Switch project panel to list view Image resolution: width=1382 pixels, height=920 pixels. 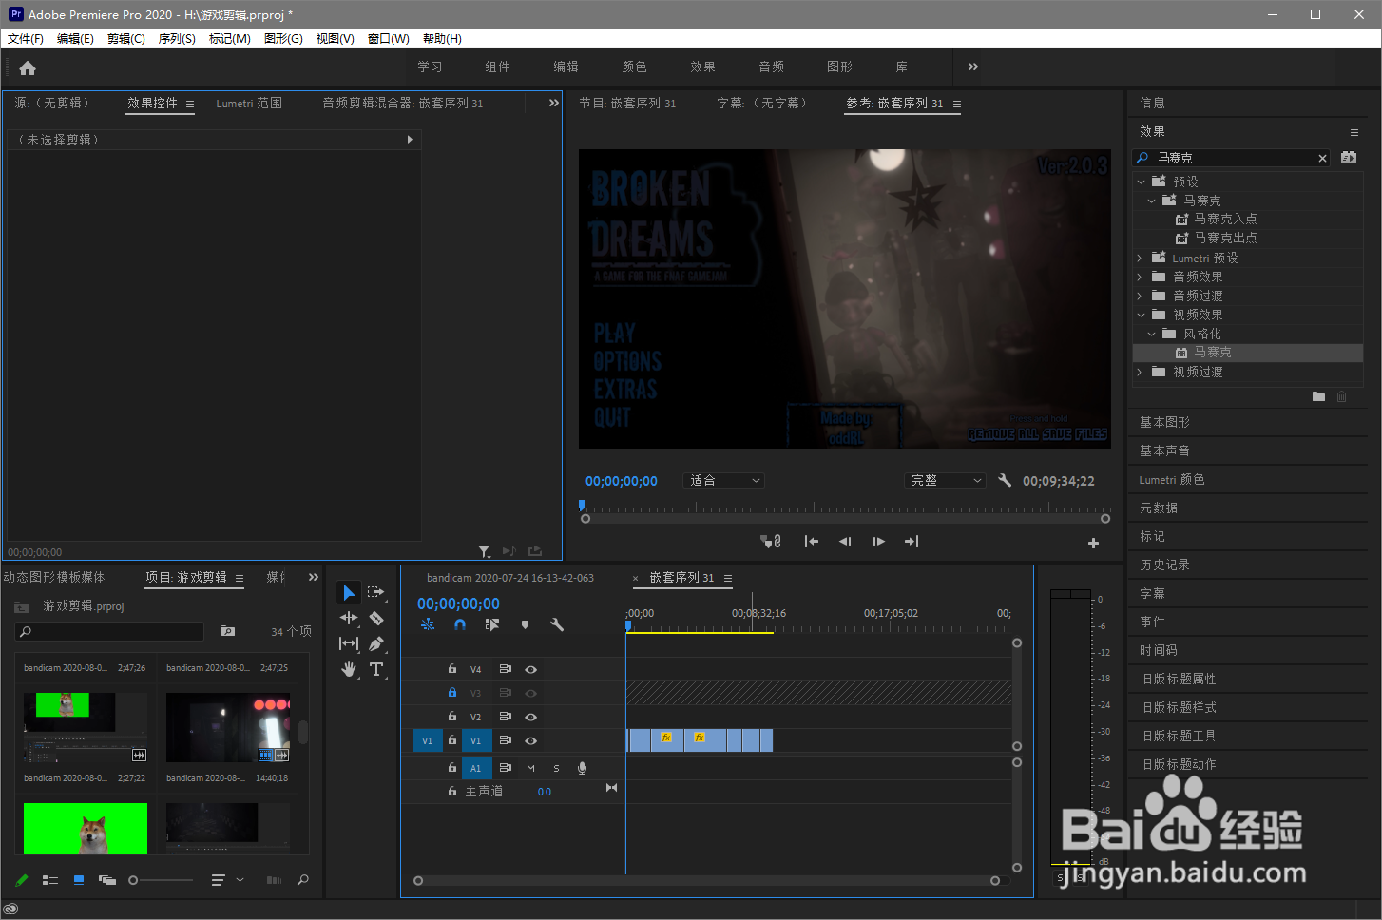pos(50,880)
